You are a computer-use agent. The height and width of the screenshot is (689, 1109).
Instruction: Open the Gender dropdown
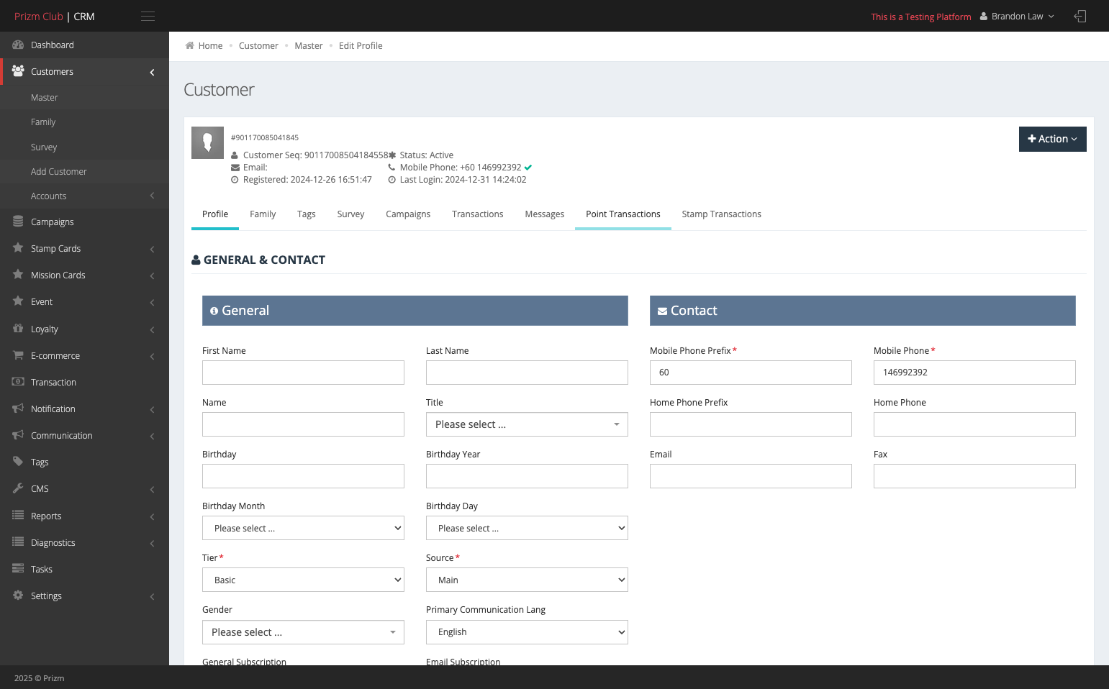[x=303, y=632]
